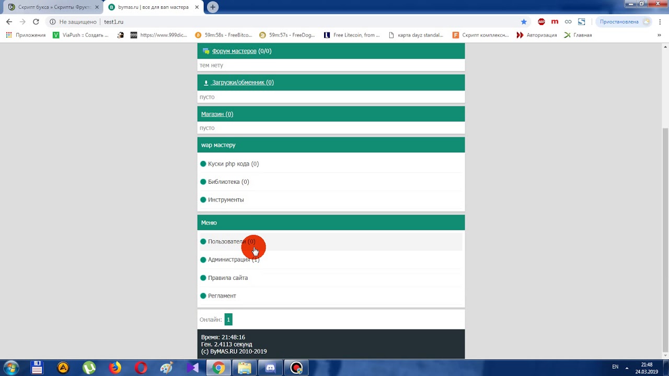Open the 'Скрипт комплексн...' bookmark

pos(480,35)
